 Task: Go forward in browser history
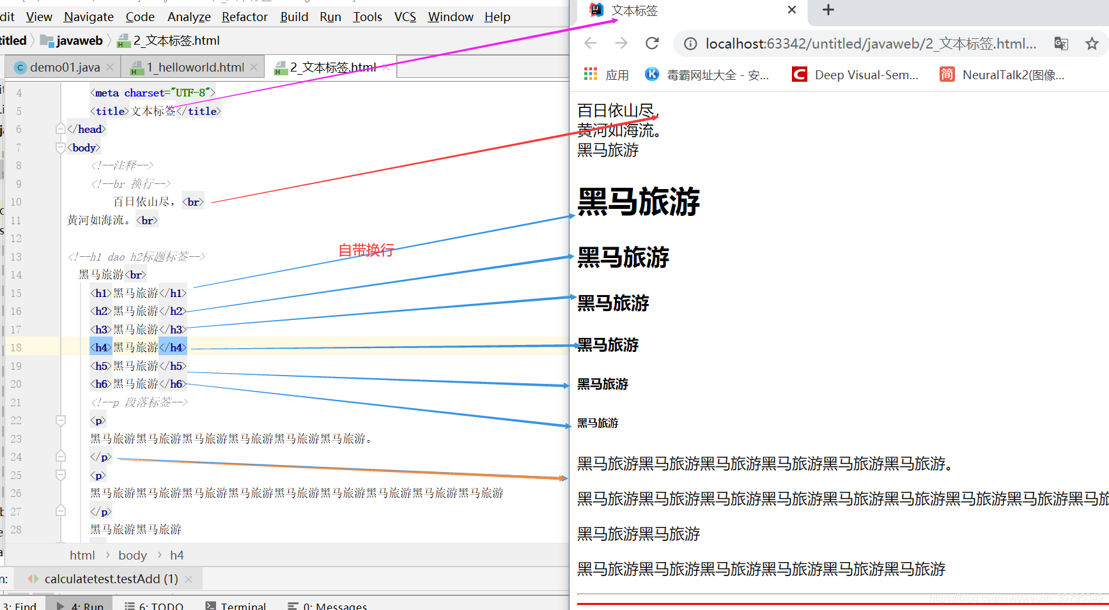coord(621,43)
